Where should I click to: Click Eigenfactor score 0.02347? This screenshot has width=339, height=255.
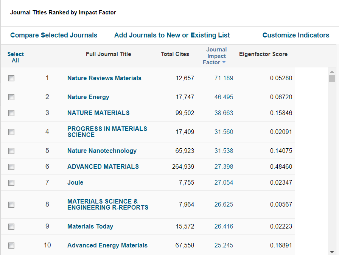click(281, 183)
